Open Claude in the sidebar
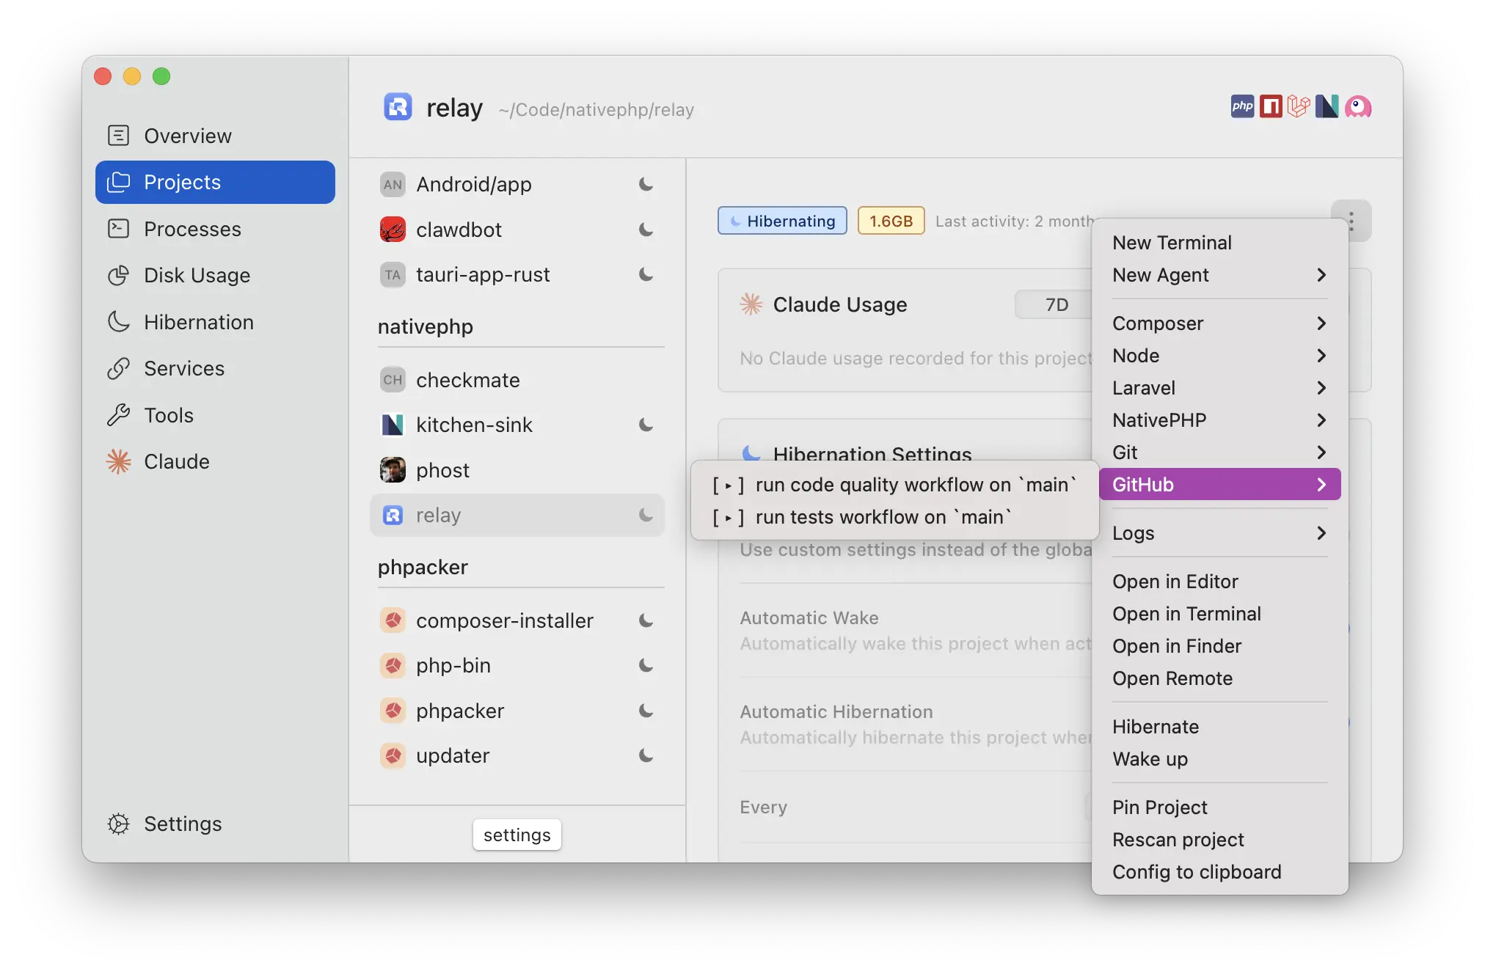 pos(215,461)
